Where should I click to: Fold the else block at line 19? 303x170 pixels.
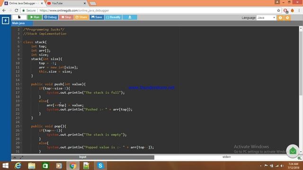21,101
